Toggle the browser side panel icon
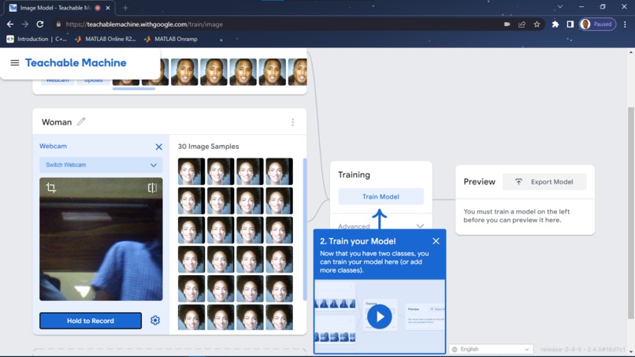This screenshot has width=635, height=357. click(x=570, y=24)
